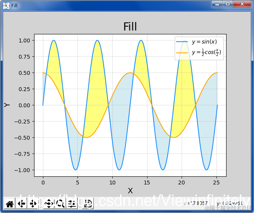Click the Home reset view icon
Viewport: 254px width, 213px height.
pyautogui.click(x=10, y=204)
